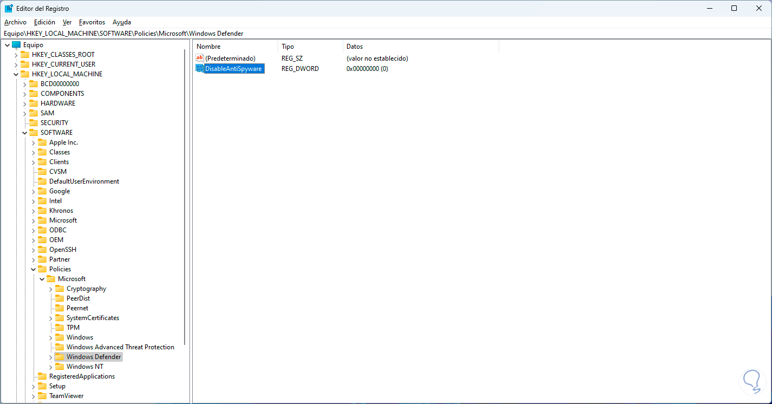Expand the Windows NT key
This screenshot has height=404, width=772.
50,367
